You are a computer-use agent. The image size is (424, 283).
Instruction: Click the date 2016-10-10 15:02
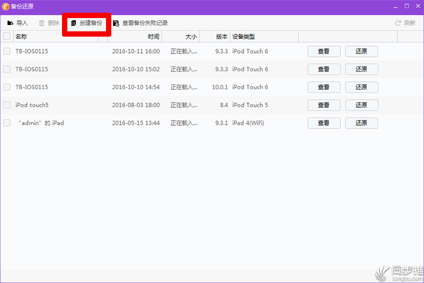click(x=136, y=69)
